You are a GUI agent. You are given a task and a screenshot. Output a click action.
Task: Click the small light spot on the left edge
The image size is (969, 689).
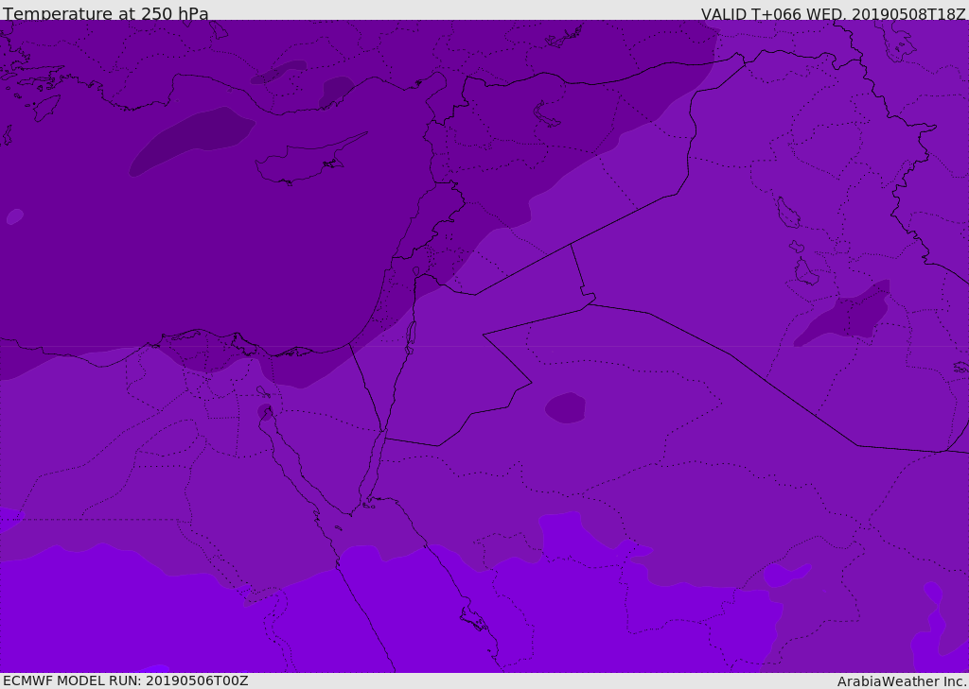[x=14, y=216]
